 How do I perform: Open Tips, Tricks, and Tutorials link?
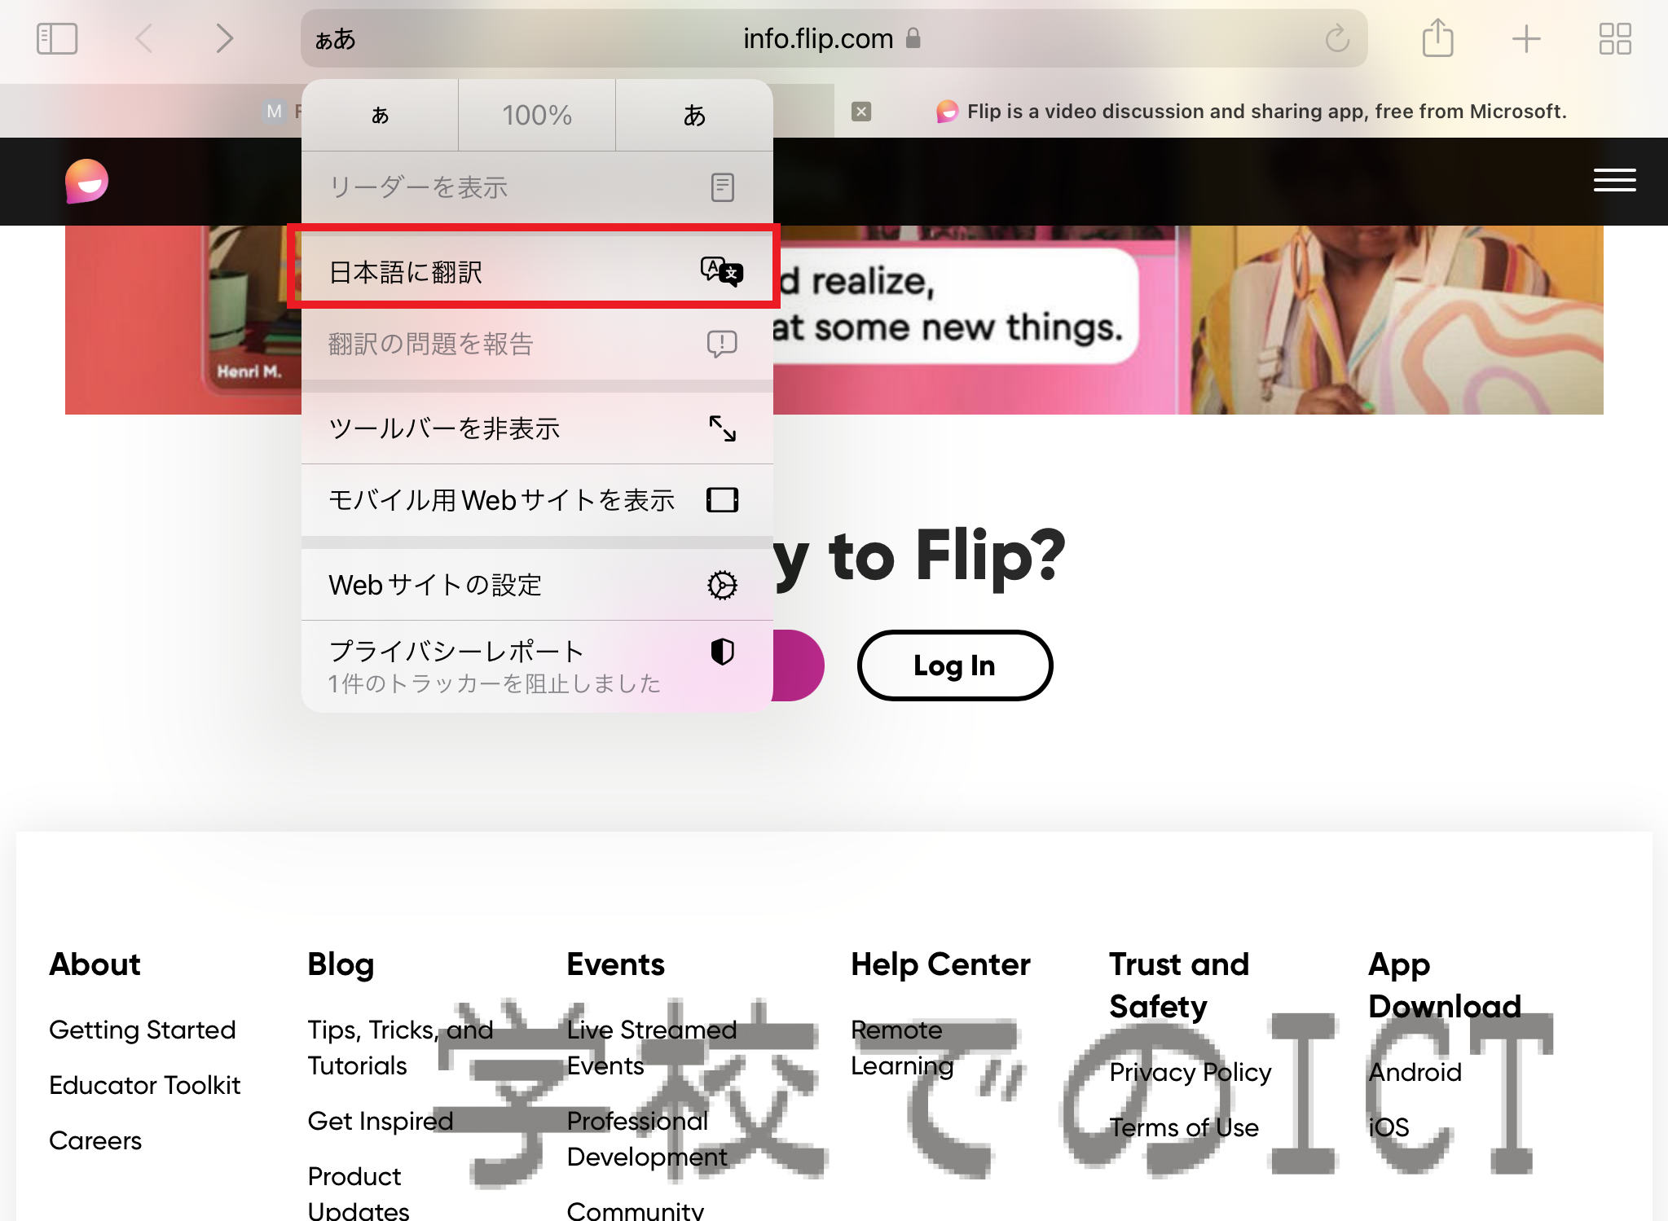click(400, 1048)
